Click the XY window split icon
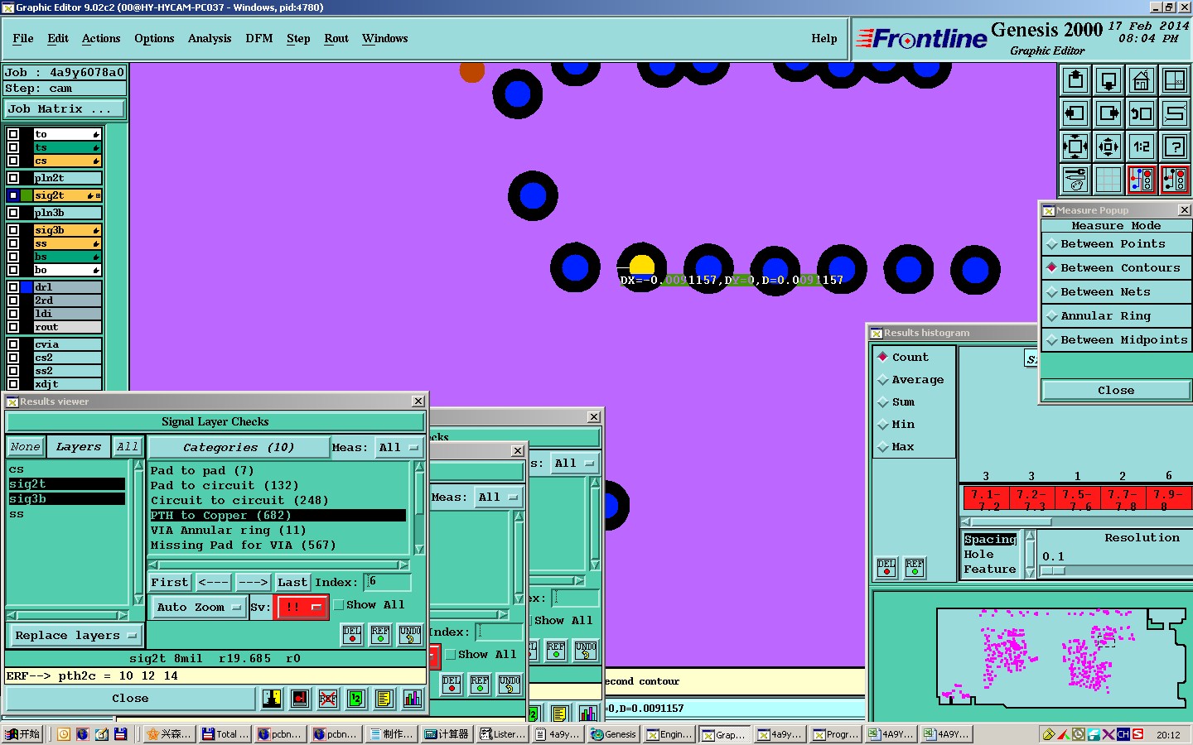 point(1175,80)
